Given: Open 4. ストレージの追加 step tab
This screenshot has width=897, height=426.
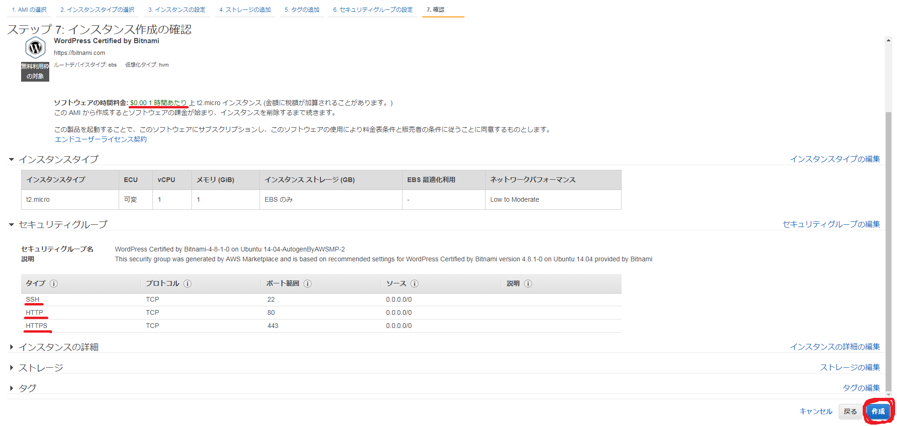Looking at the screenshot, I should 245,10.
